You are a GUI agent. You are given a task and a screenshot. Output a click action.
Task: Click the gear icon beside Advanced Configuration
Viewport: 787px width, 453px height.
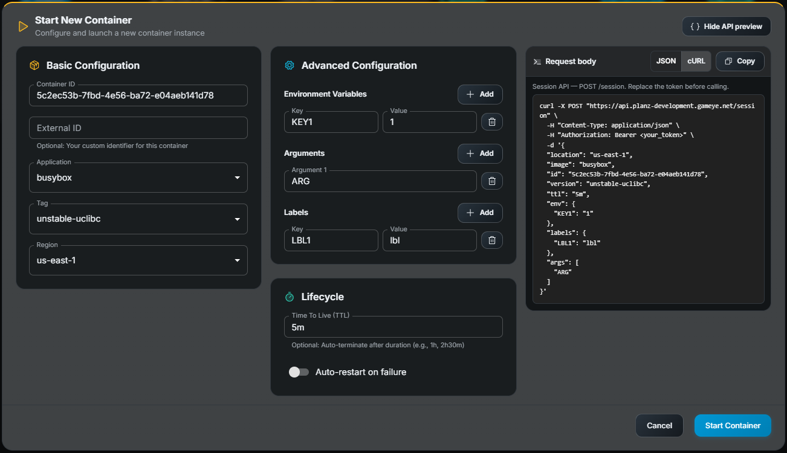[x=290, y=65]
